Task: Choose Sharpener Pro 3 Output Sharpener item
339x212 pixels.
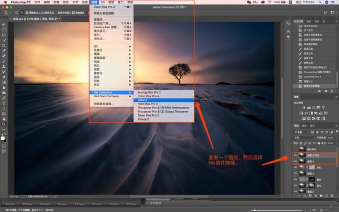Action: coord(164,111)
